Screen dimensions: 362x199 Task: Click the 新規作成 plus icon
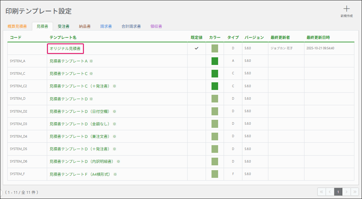tap(346, 9)
